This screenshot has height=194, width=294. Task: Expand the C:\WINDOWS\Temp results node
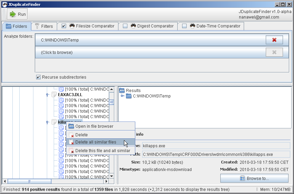(x=122, y=96)
